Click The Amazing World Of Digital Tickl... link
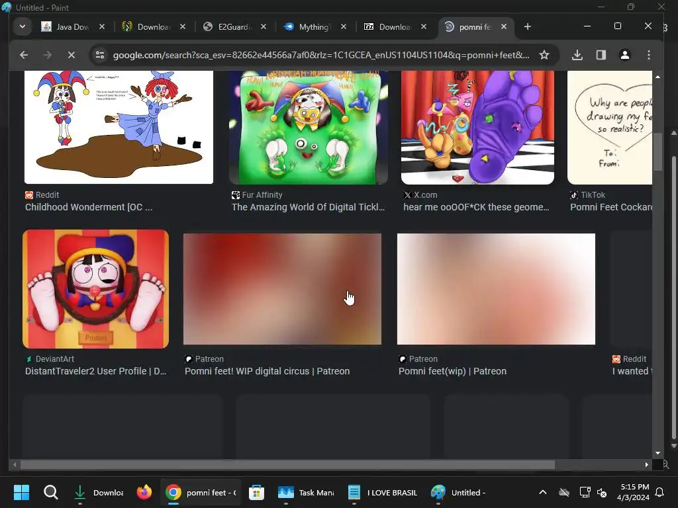The height and width of the screenshot is (508, 678). tap(308, 207)
